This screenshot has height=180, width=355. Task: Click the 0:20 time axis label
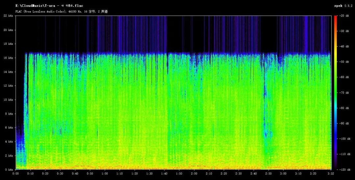click(45, 174)
